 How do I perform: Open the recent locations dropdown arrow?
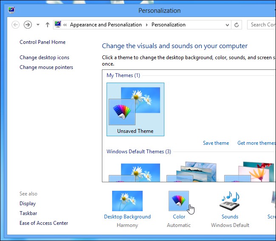click(38, 25)
